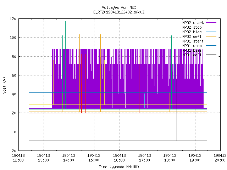The width and height of the screenshot is (227, 170).
Task: Click the x-axis tick label 12:00
Action: pos(18,160)
